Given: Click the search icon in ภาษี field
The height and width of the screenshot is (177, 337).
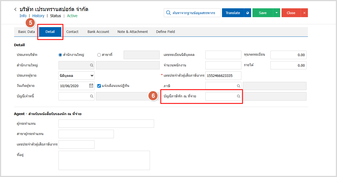Looking at the screenshot, I should point(238,86).
